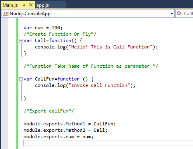Click the line 'module.exports.Method1 = CallFun;'
The height and width of the screenshot is (149, 193).
click(70, 124)
